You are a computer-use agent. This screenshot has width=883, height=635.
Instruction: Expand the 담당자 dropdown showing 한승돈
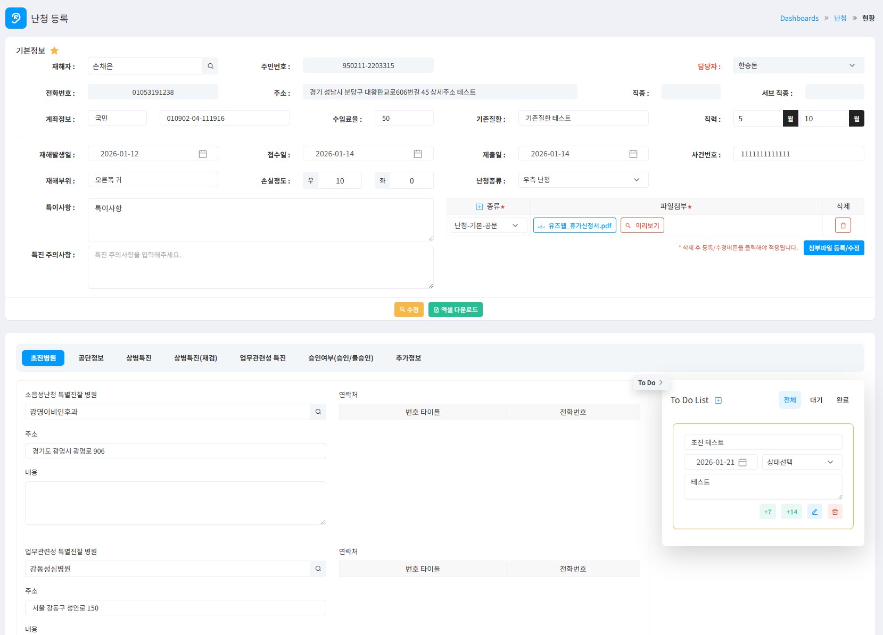coord(798,65)
